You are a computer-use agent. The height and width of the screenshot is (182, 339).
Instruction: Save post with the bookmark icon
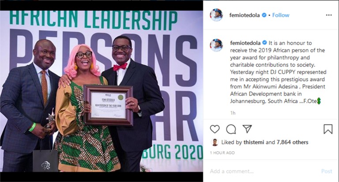click(328, 129)
